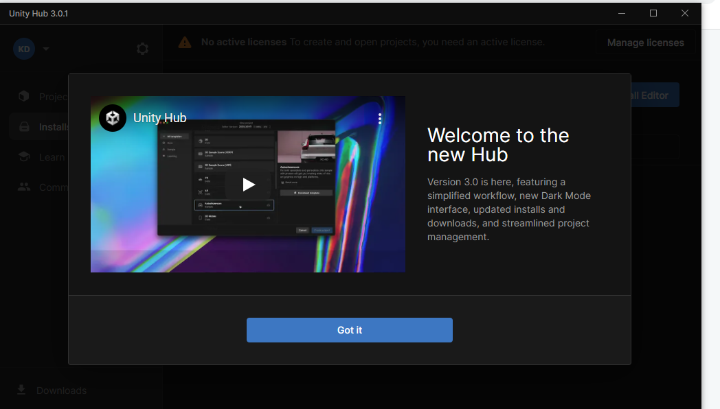Expand the account dropdown arrow beside KD
The height and width of the screenshot is (409, 720).
coord(46,49)
